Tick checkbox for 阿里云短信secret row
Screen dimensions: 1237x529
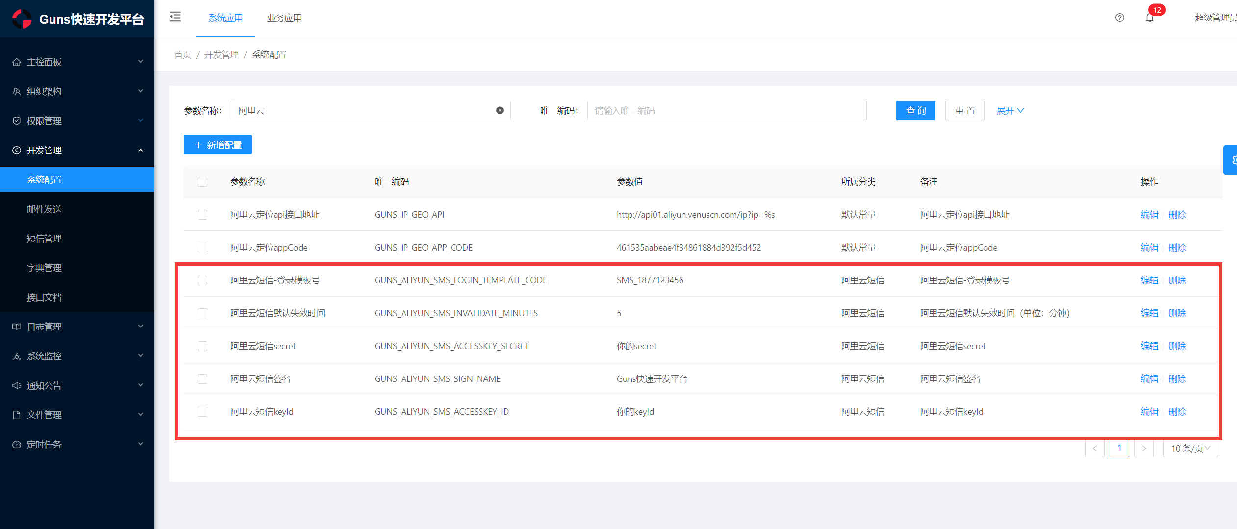[202, 346]
